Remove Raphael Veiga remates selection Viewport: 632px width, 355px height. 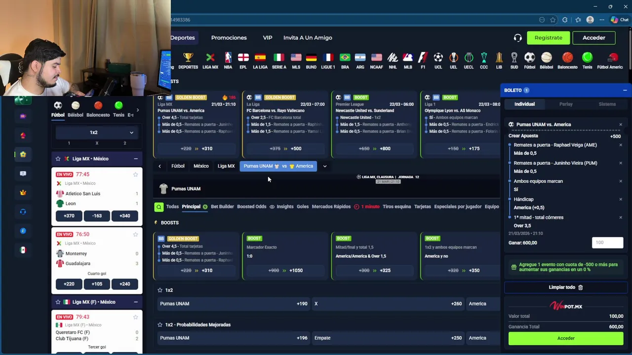[x=621, y=145]
